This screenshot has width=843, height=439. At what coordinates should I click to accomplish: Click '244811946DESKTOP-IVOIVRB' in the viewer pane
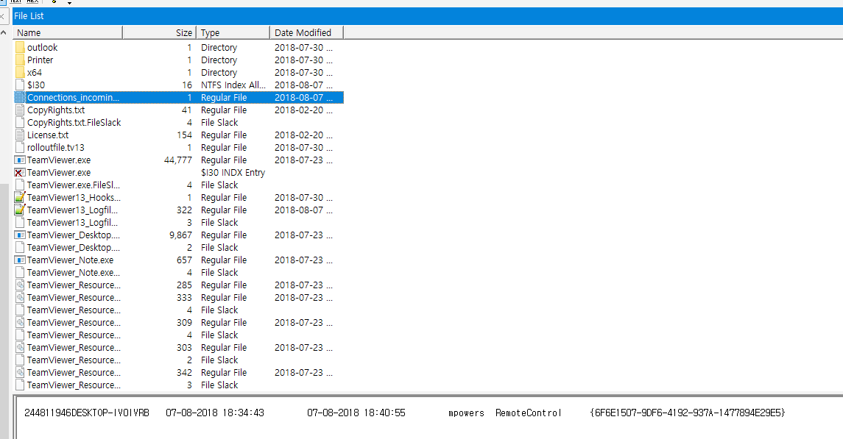[x=87, y=413]
